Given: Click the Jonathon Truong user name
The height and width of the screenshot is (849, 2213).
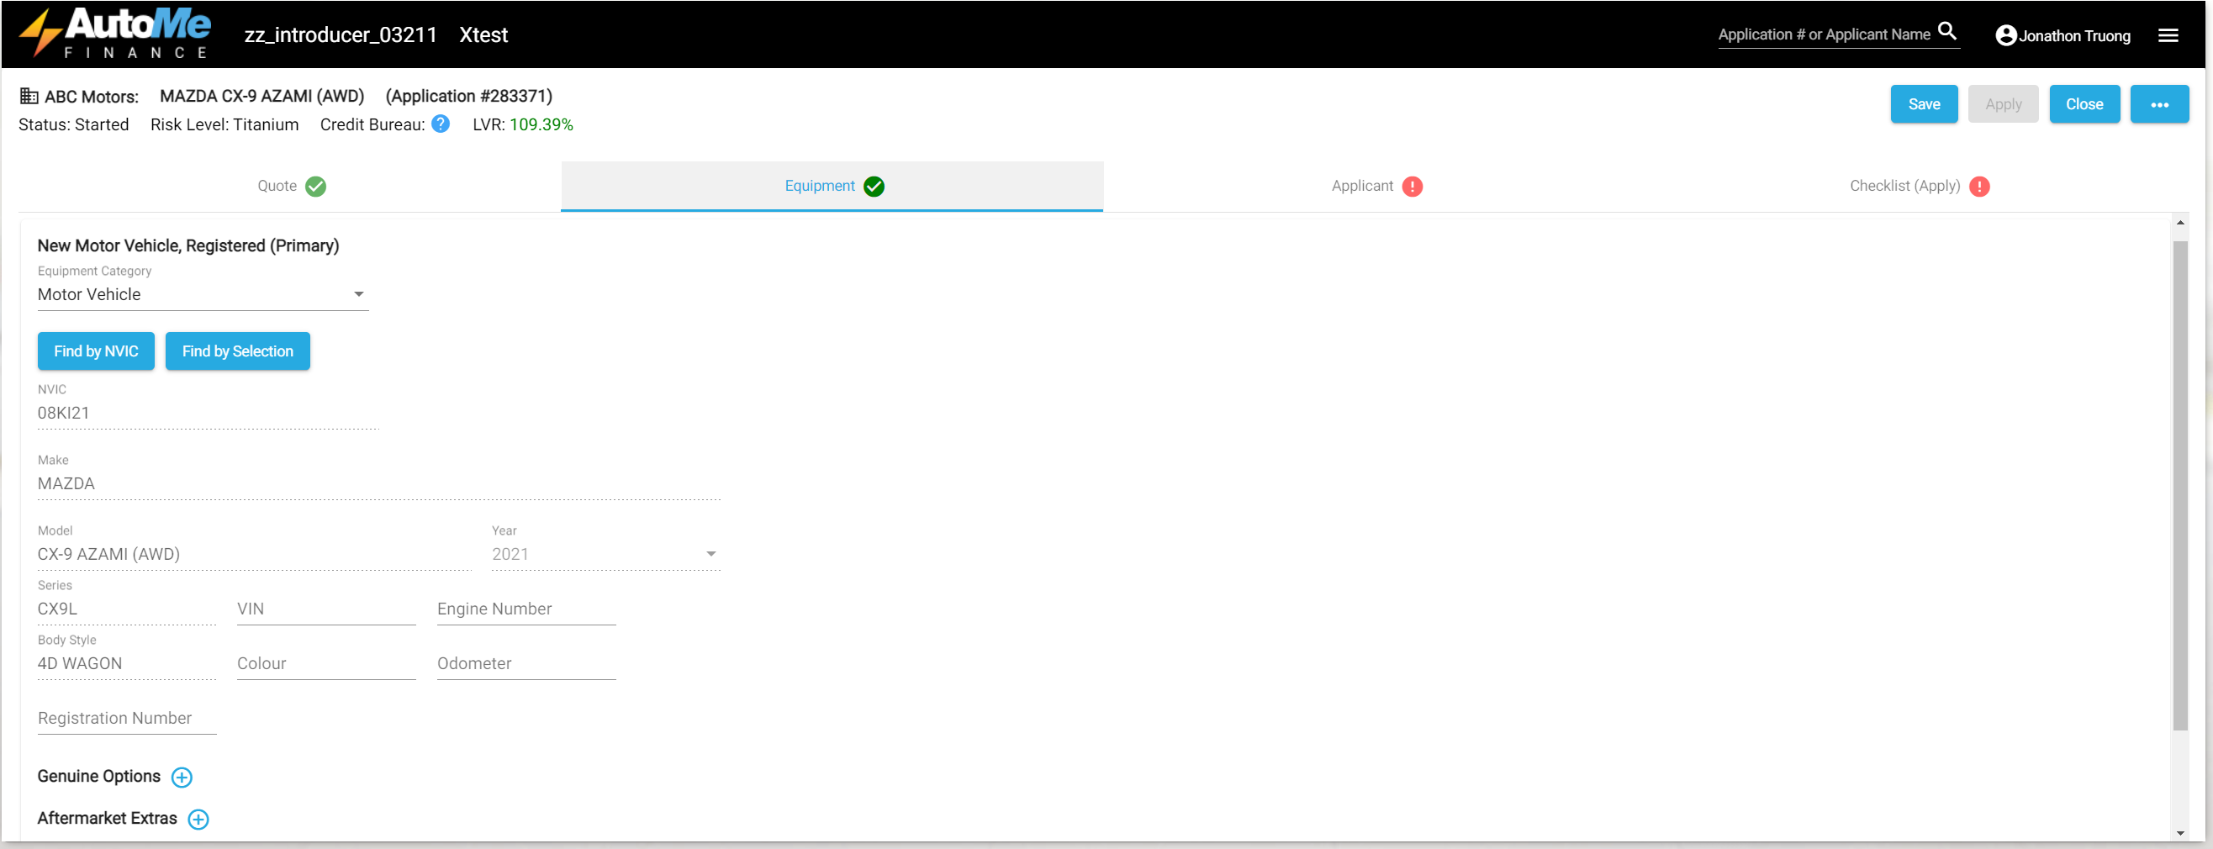Looking at the screenshot, I should pos(2073,36).
